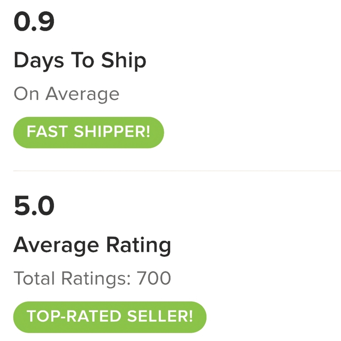Tap the word FAST on the badge
The width and height of the screenshot is (341, 341).
pyautogui.click(x=47, y=132)
